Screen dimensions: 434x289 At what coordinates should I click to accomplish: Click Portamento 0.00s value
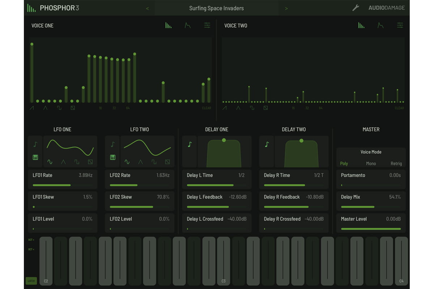(x=395, y=175)
